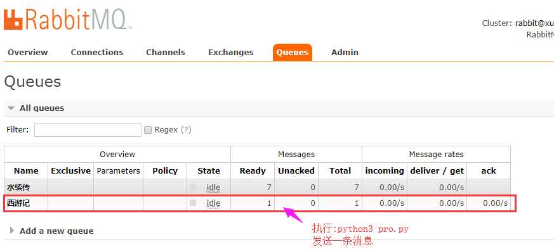Click the idle state of 水续传

(213, 188)
